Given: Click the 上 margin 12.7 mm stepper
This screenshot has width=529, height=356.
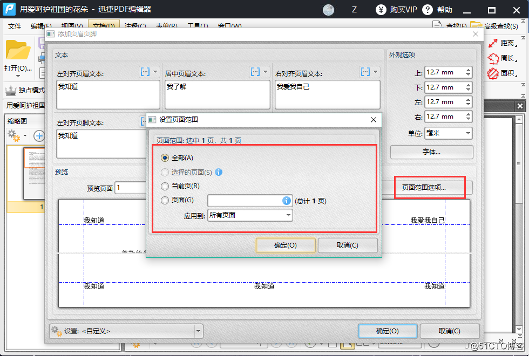Looking at the screenshot, I should 468,72.
